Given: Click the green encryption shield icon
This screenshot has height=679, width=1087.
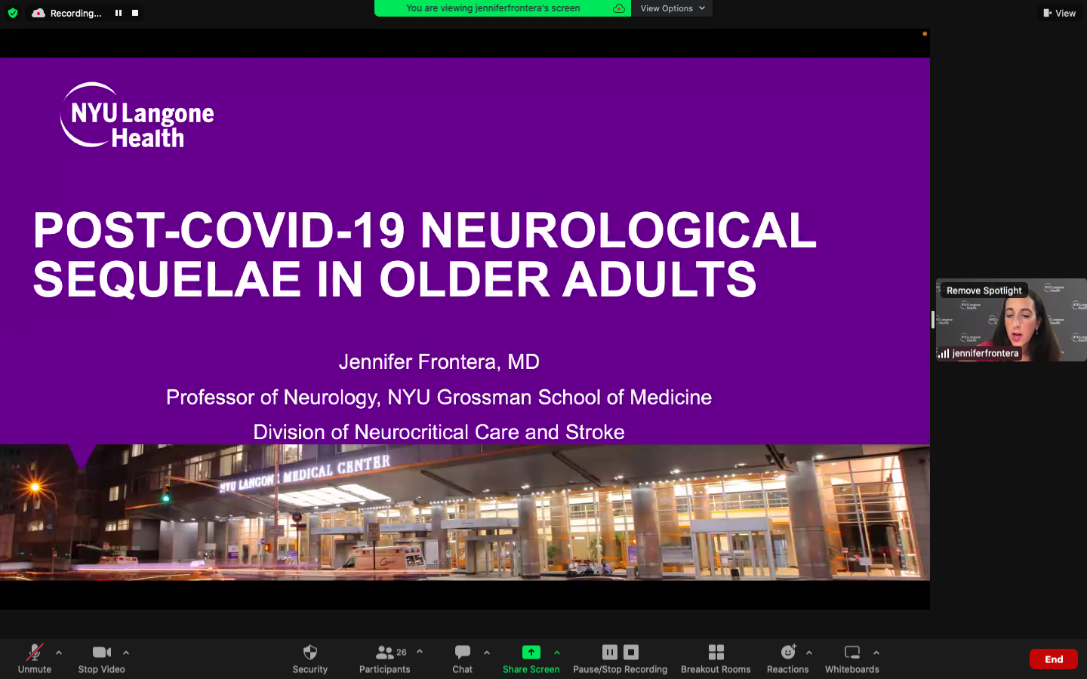Looking at the screenshot, I should click(x=13, y=13).
